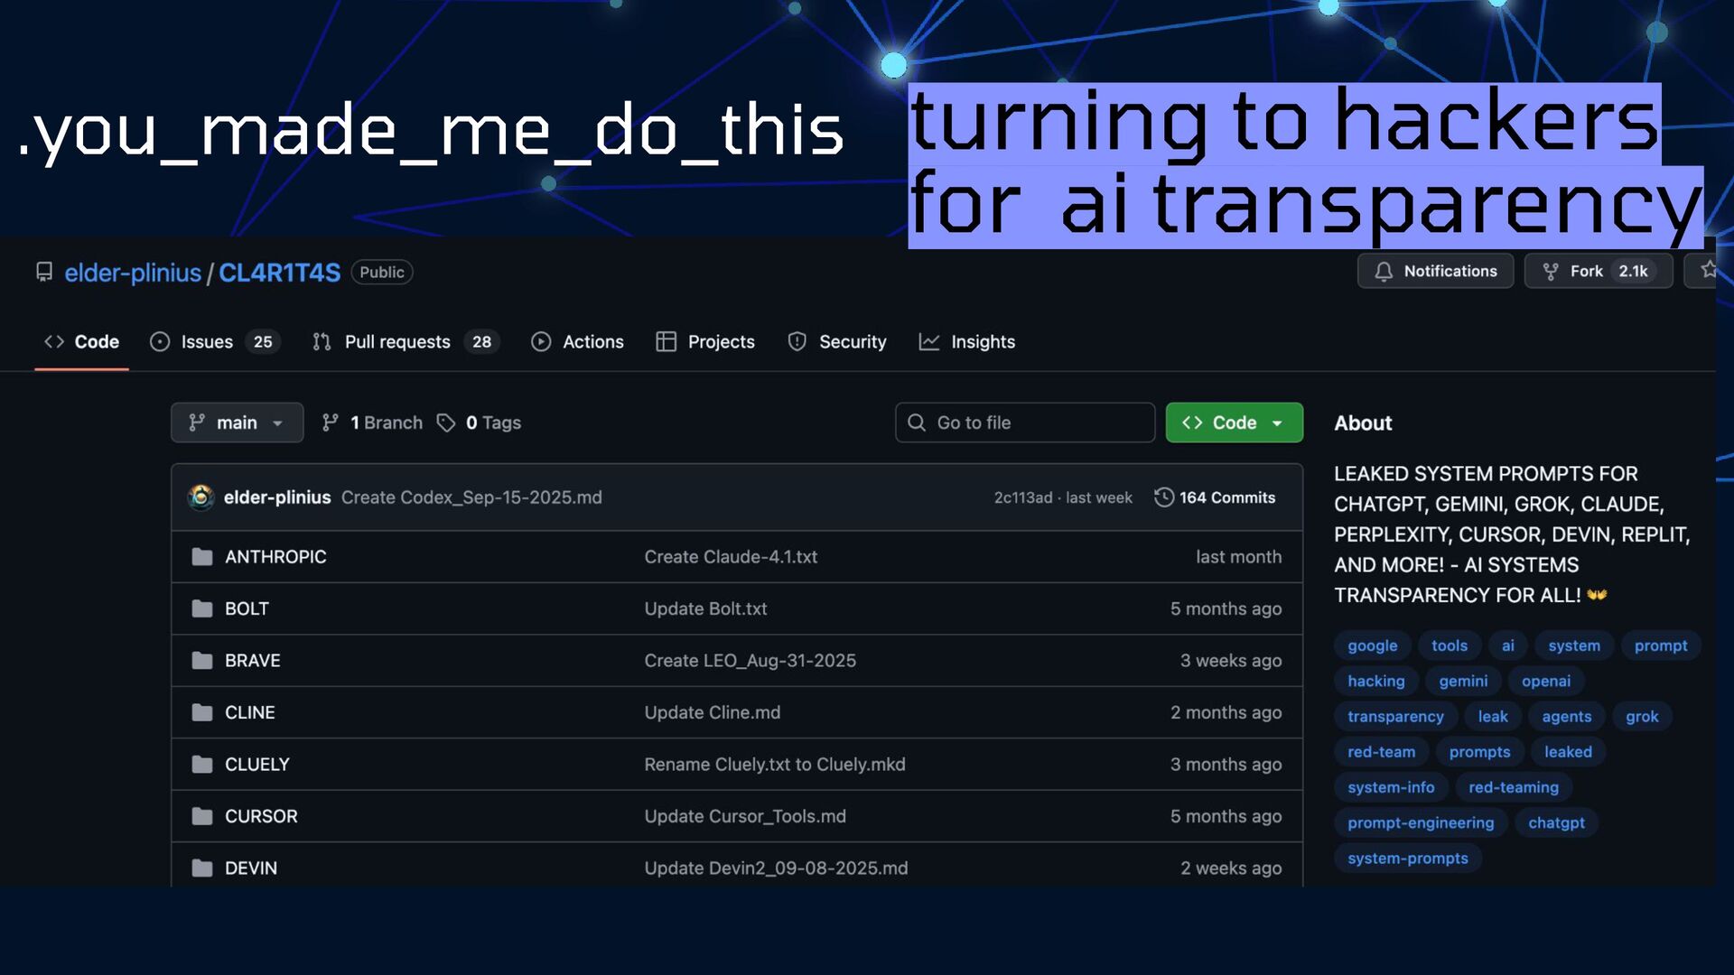This screenshot has width=1734, height=975.
Task: Click the Notifications button
Action: [x=1435, y=271]
